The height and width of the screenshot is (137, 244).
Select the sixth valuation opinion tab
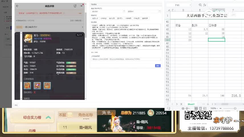(x=137, y=18)
